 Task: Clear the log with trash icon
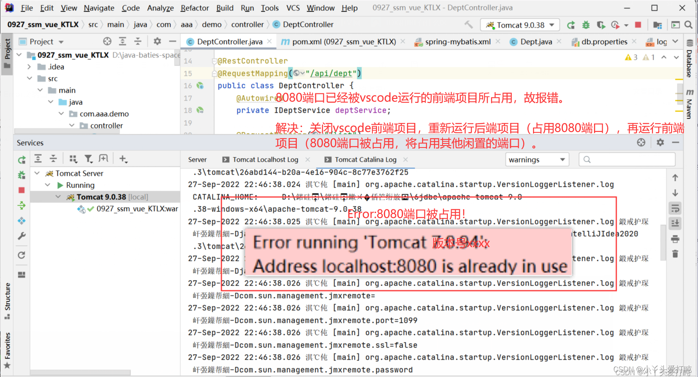[x=675, y=254]
